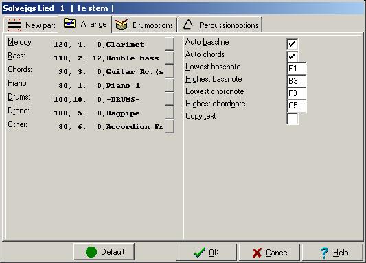Uncheck the Auto chords checkbox
Screen dimensions: 366x263
[293, 56]
